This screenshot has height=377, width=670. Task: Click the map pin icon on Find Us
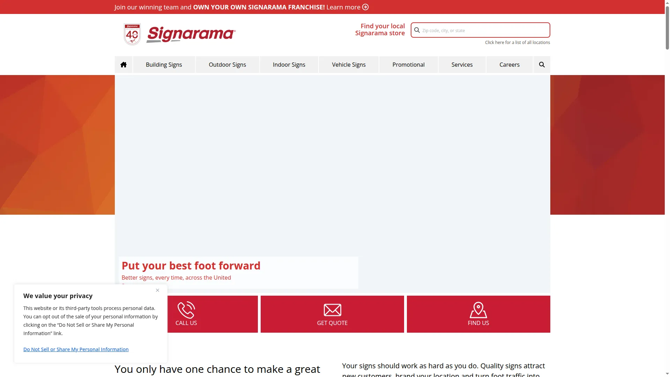coord(478,310)
